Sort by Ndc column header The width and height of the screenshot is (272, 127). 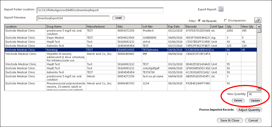(129, 27)
